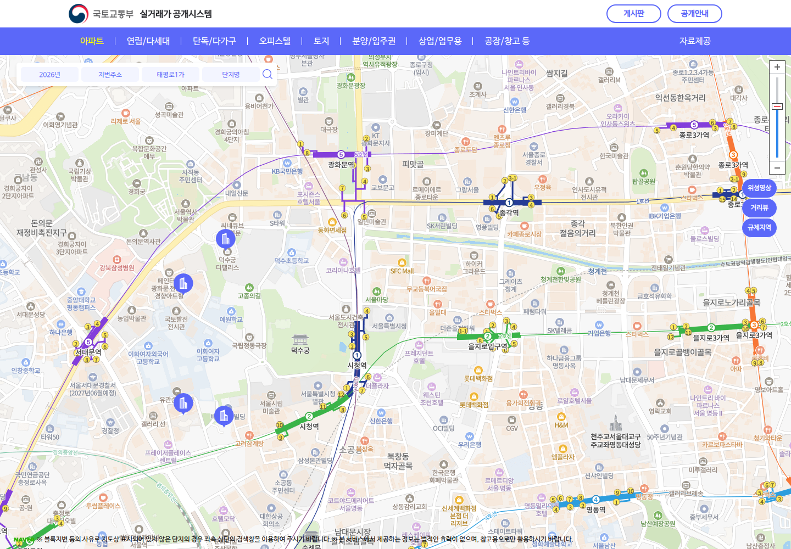Zoom in with the plus button

point(777,67)
